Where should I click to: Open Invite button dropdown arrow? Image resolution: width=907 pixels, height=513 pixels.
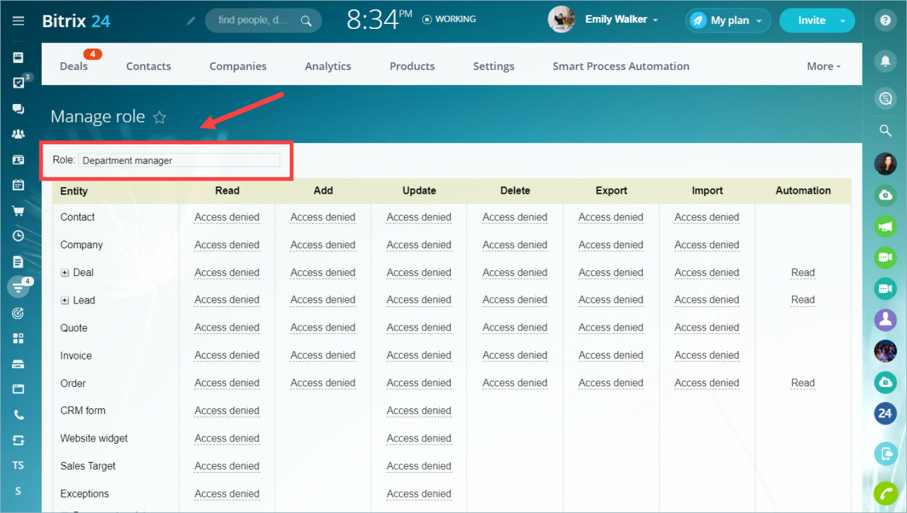(x=843, y=21)
